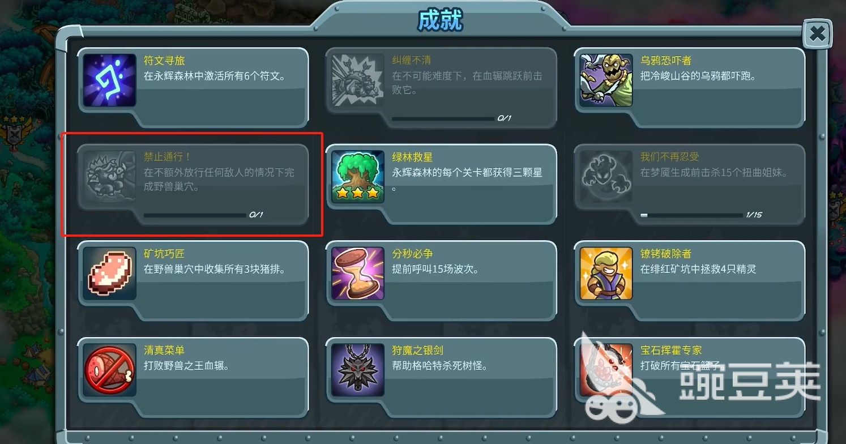Click the green tree three-star icon
Viewport: 846px width, 444px height.
358,177
